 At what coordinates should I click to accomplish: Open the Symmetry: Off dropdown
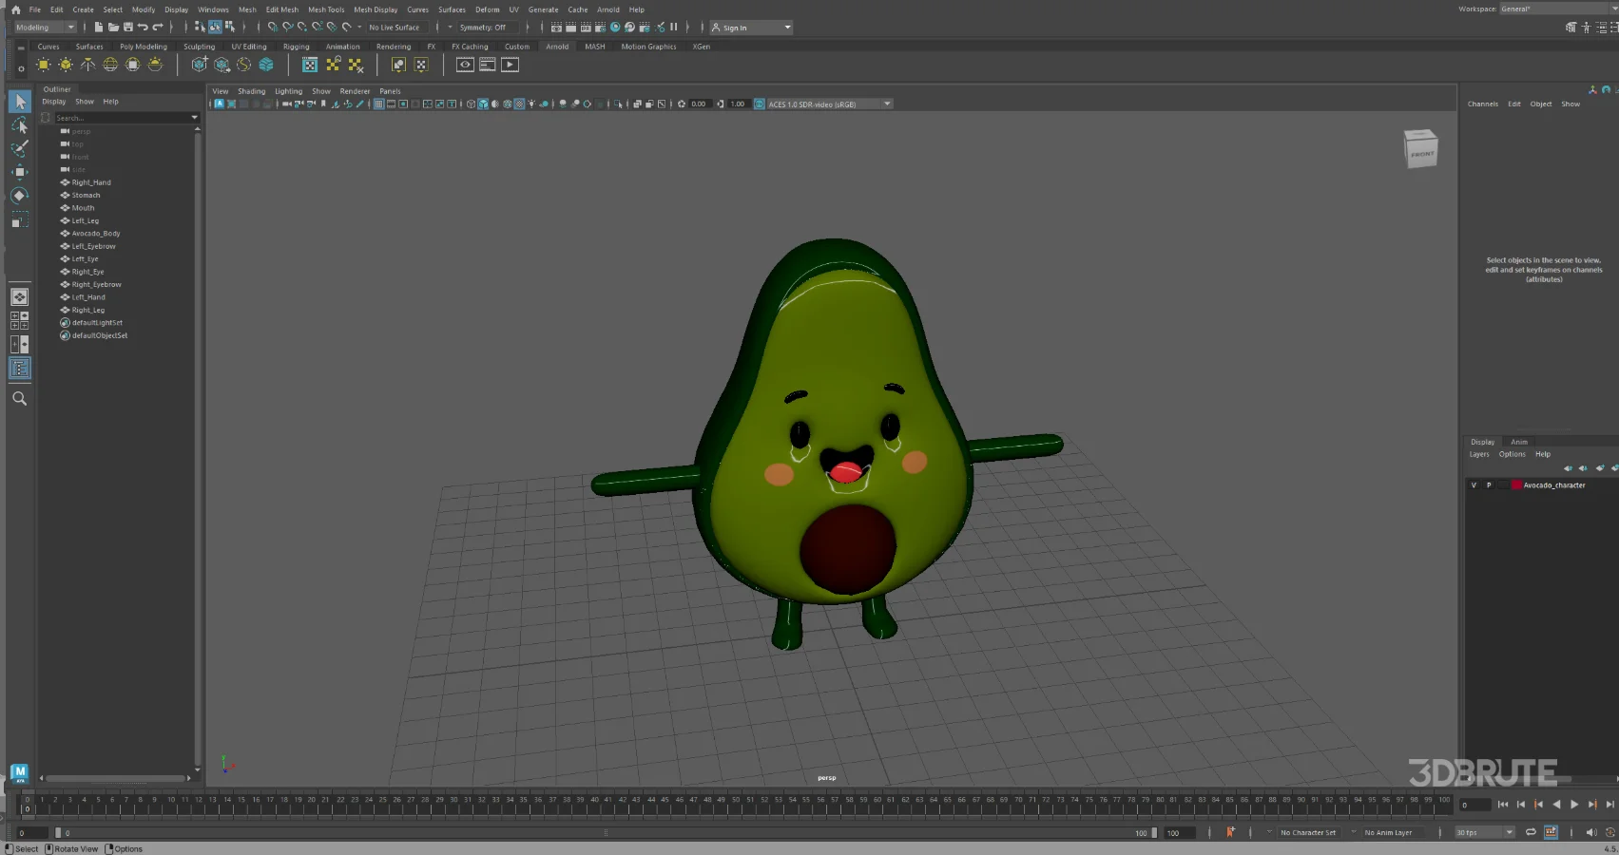tap(487, 28)
